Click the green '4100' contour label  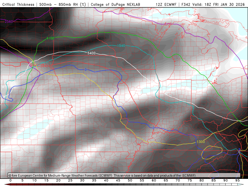(50, 38)
